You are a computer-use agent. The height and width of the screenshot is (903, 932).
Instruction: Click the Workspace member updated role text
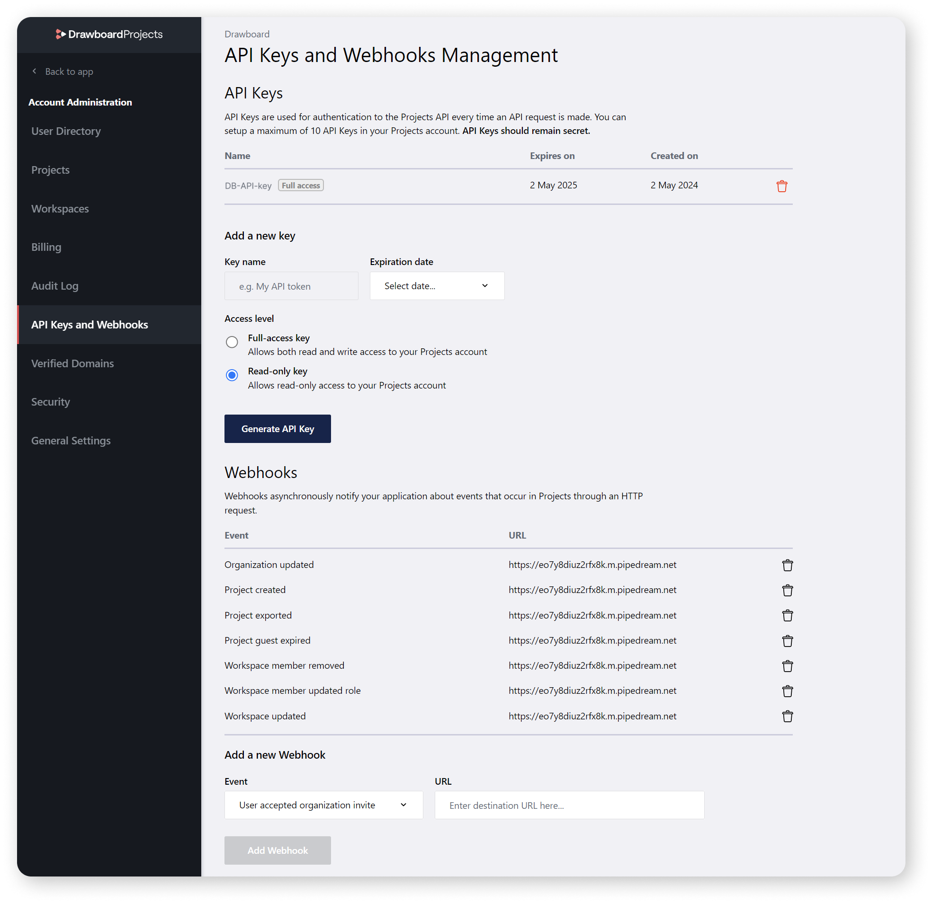293,691
